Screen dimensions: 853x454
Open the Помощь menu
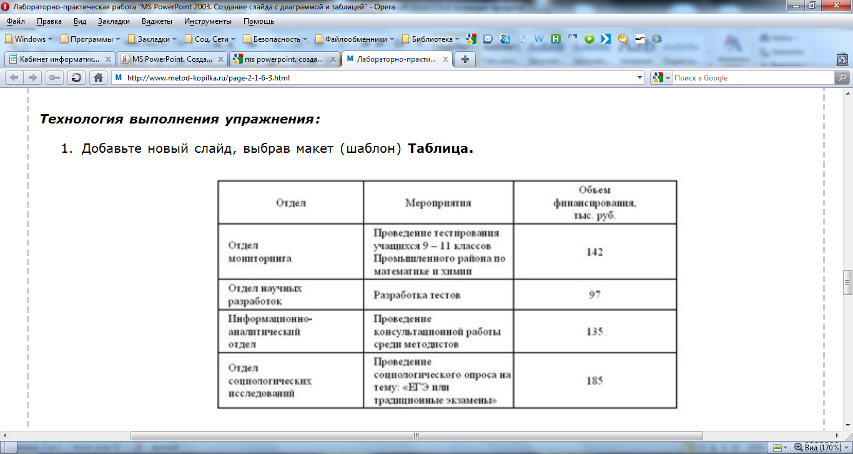coord(259,21)
